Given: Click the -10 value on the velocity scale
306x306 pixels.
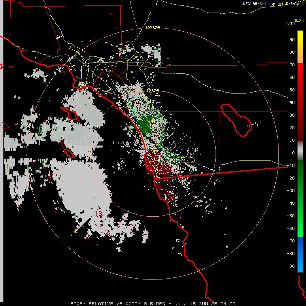Looking at the screenshot, I should (x=291, y=166).
